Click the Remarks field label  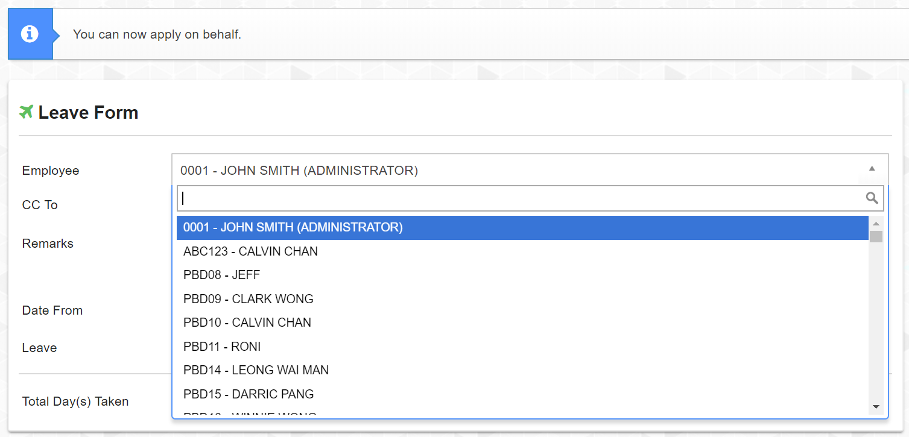pyautogui.click(x=48, y=244)
